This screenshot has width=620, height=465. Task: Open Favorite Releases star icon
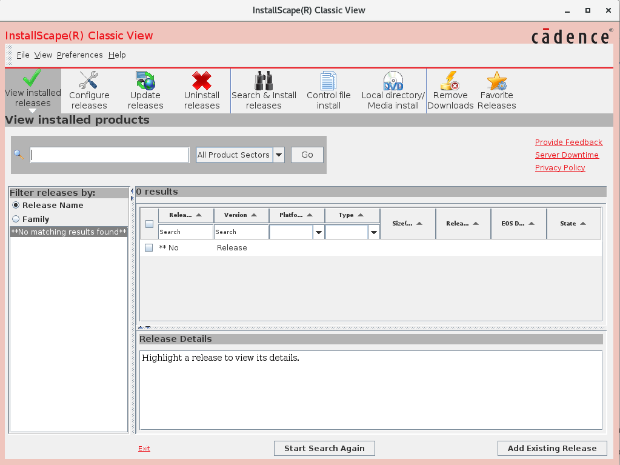click(496, 80)
